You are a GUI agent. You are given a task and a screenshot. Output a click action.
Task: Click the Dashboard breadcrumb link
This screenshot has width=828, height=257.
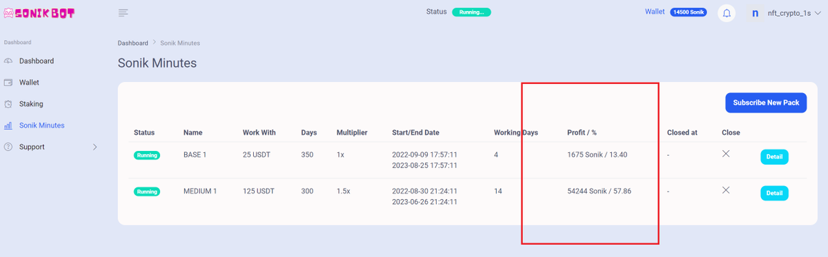132,43
